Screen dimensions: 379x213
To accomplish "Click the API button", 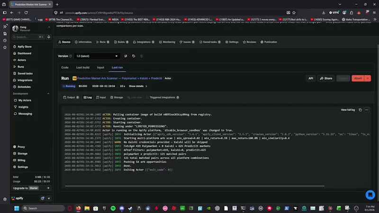I will coord(311,78).
